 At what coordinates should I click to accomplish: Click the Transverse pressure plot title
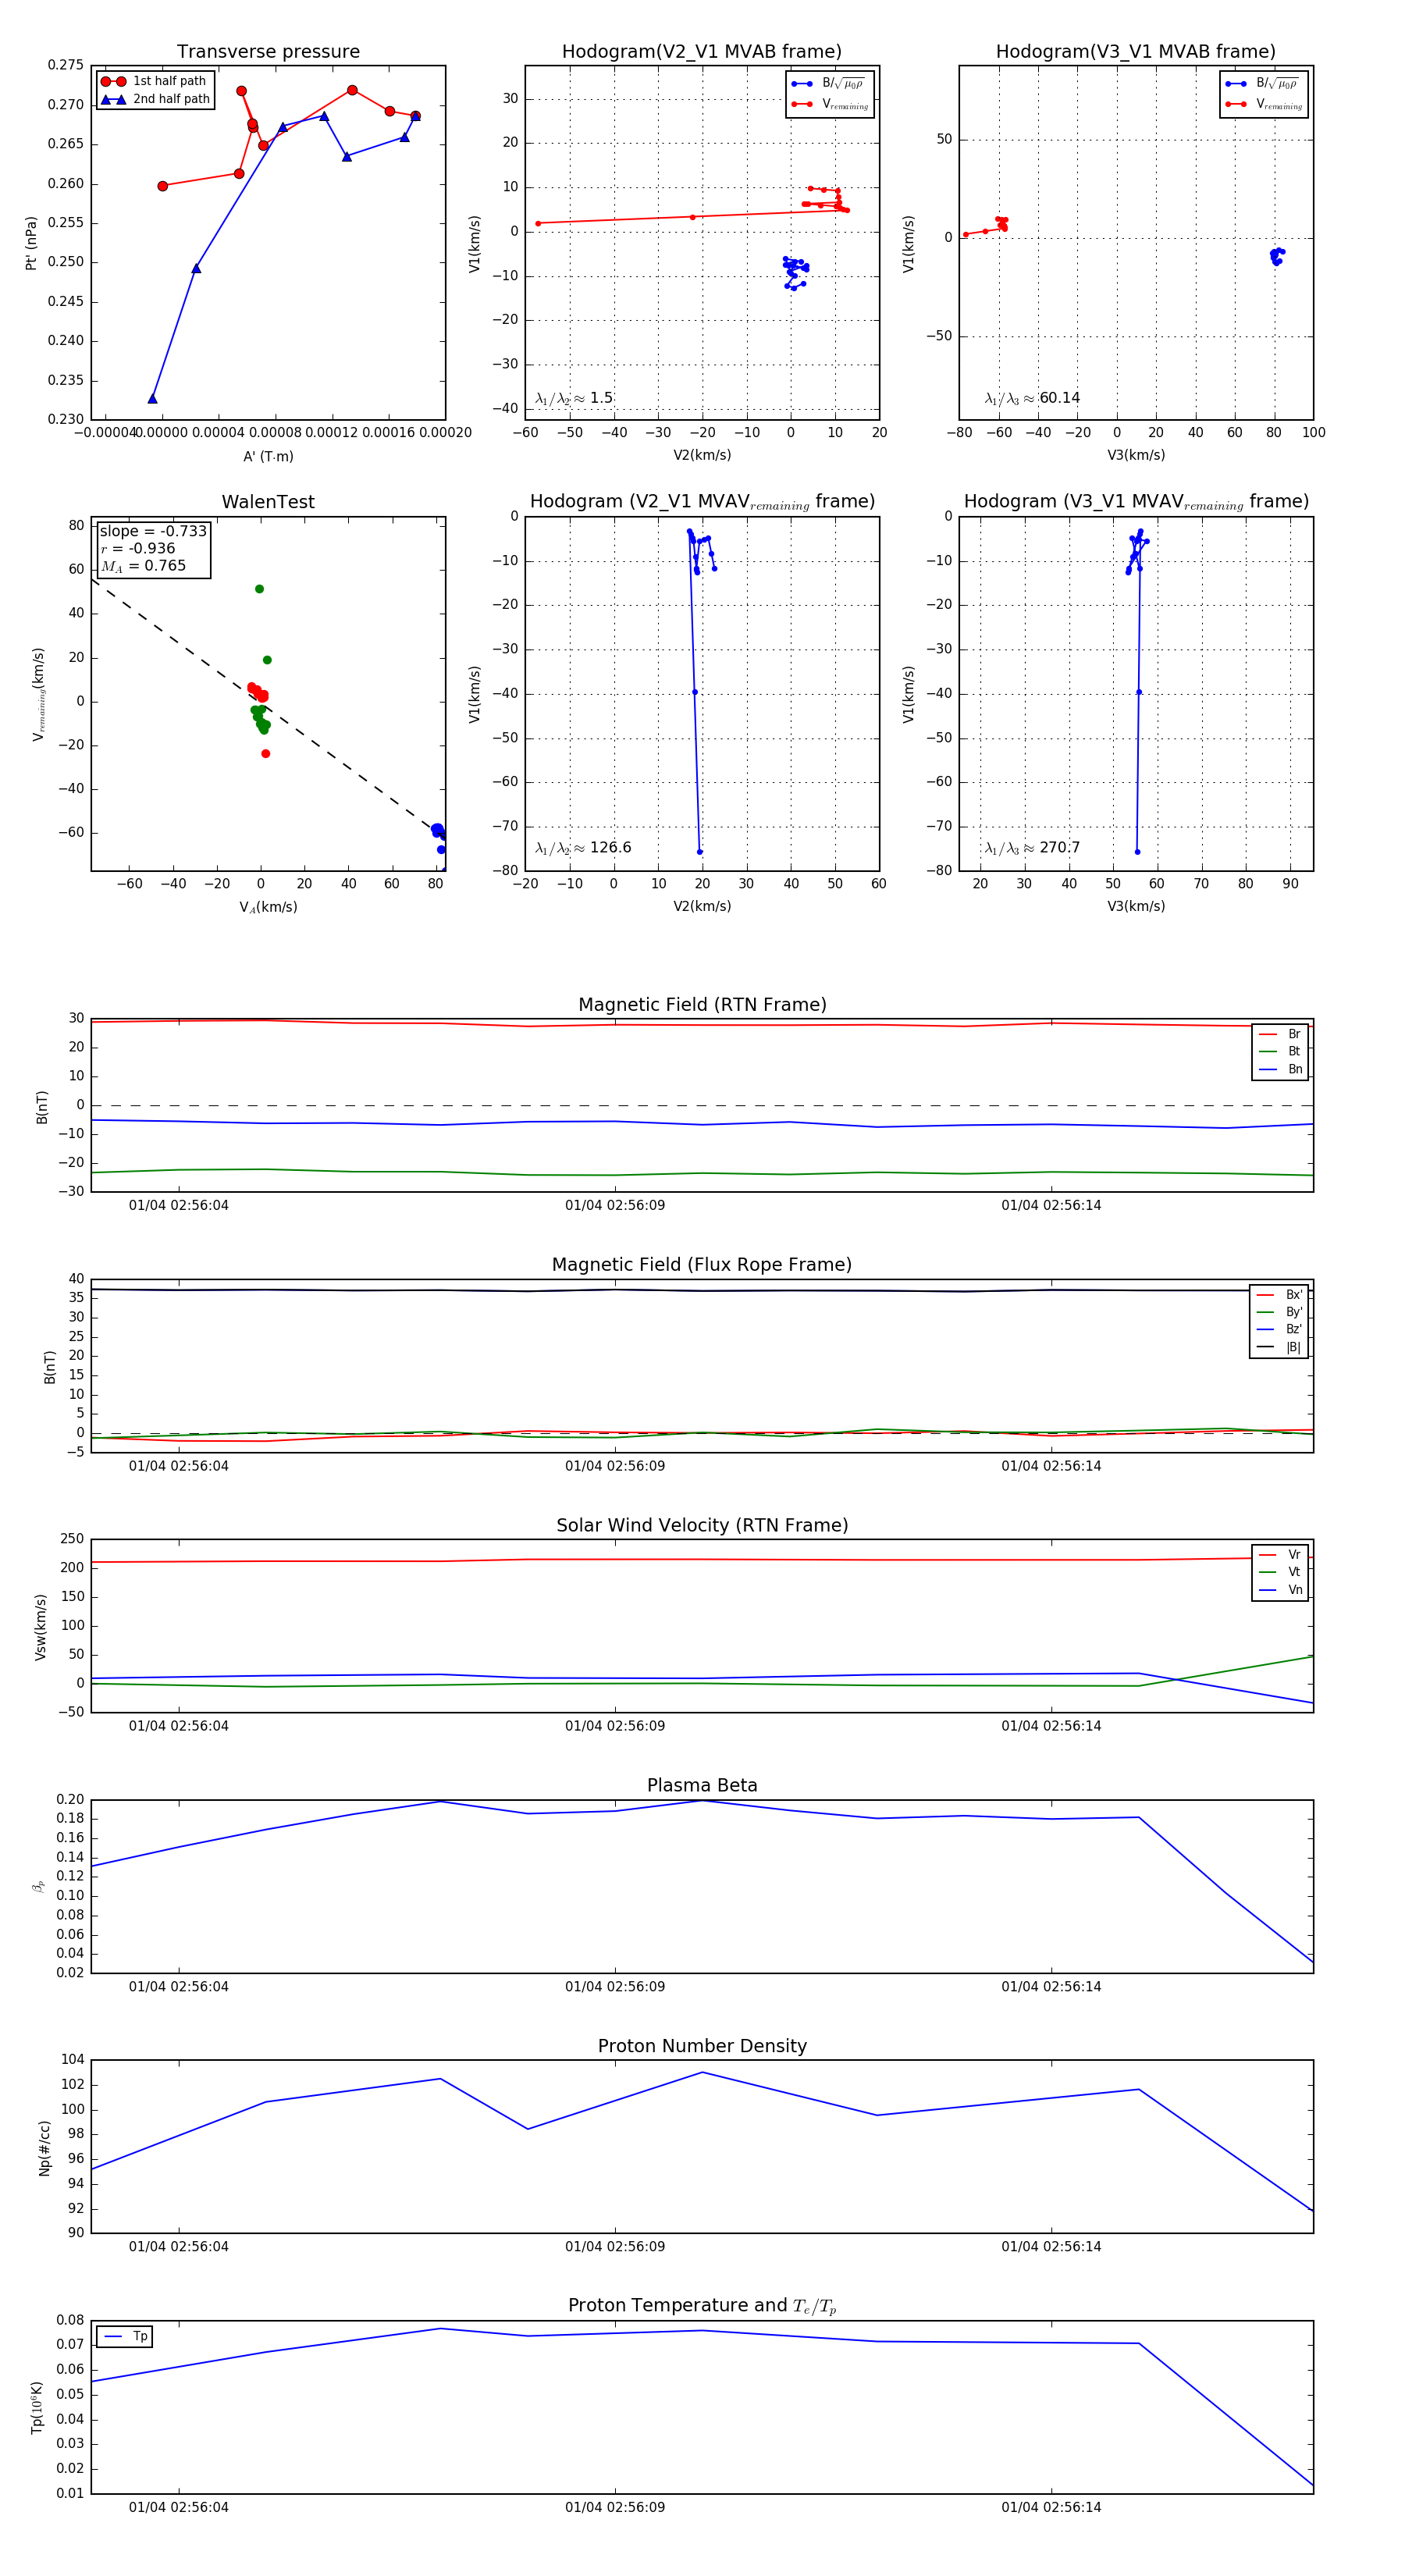click(x=268, y=52)
